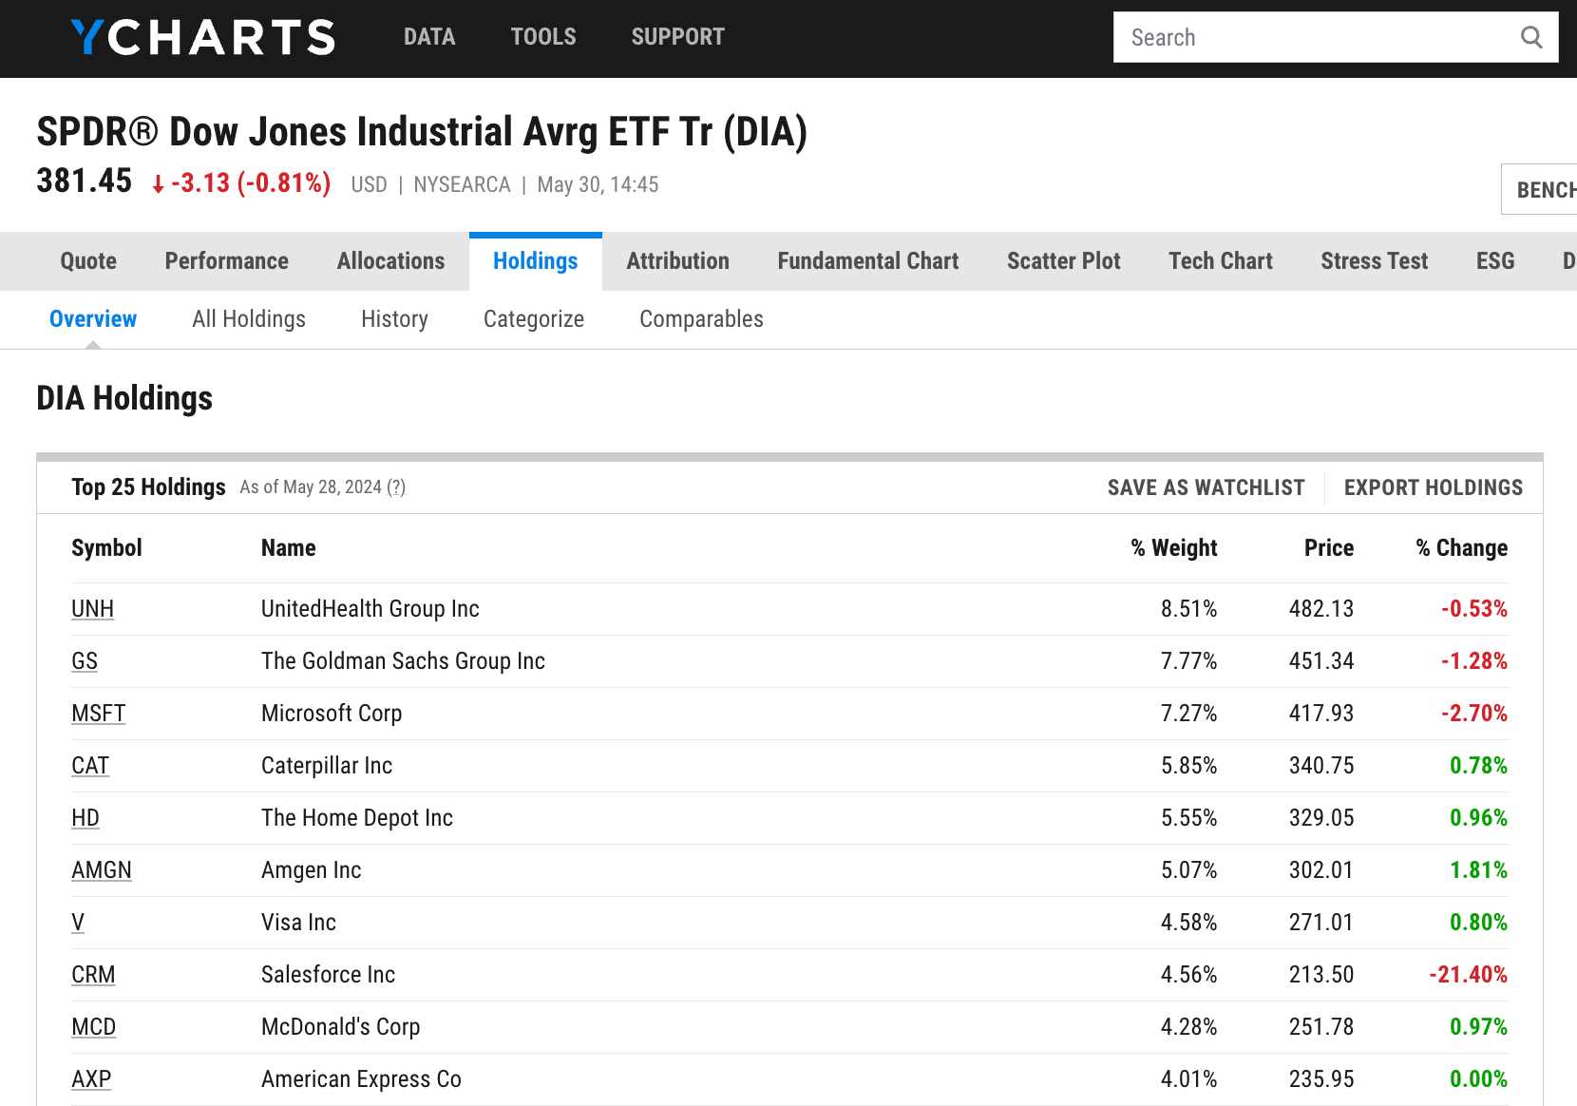Open the DATA menu

(x=429, y=37)
